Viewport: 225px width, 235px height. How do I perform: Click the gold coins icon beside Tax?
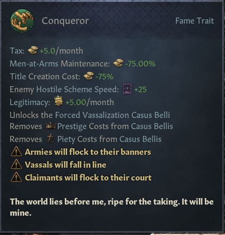[x=33, y=50]
